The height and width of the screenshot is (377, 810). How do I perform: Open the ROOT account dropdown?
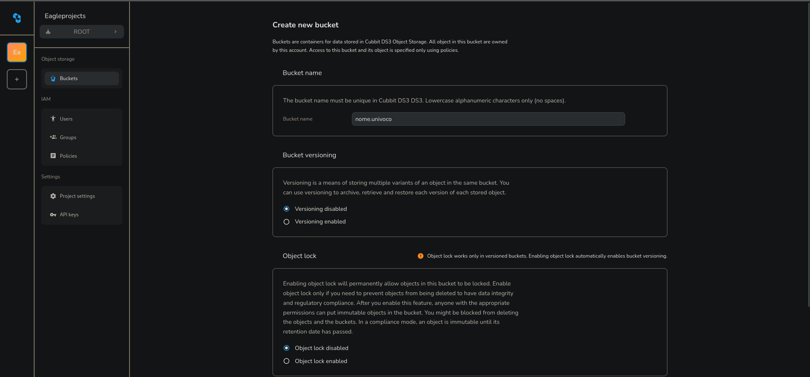click(x=81, y=32)
